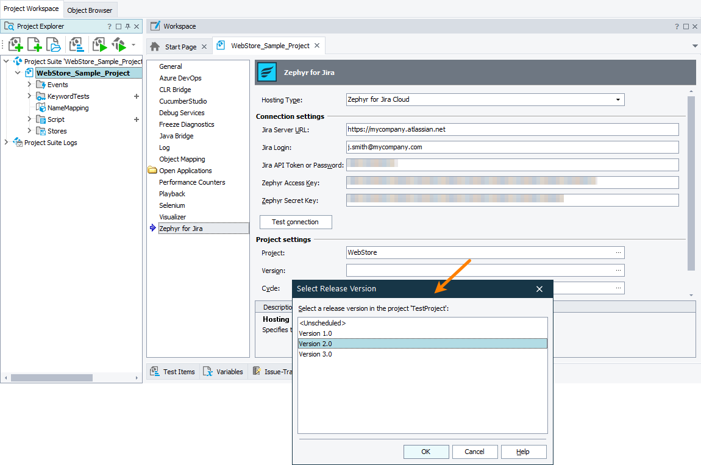Click the ellipsis button in the Cycle field
Screen dimensions: 701x465
(618, 288)
